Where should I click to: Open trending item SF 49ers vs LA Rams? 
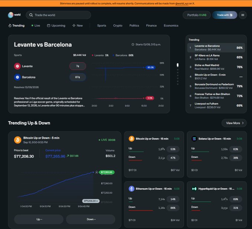(216, 57)
